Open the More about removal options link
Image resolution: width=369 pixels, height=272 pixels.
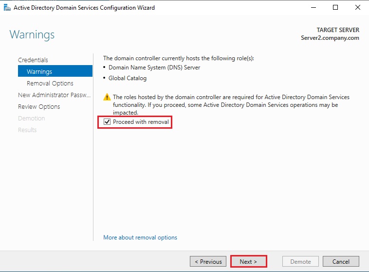coord(140,238)
